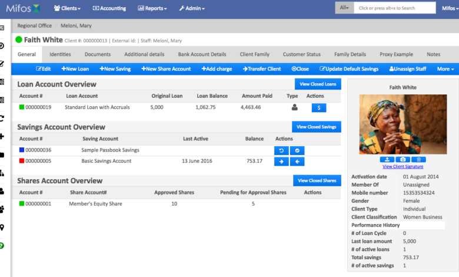Click the left-arrow withdraw icon for Basic Savings Account
The height and width of the screenshot is (277, 459).
[297, 161]
